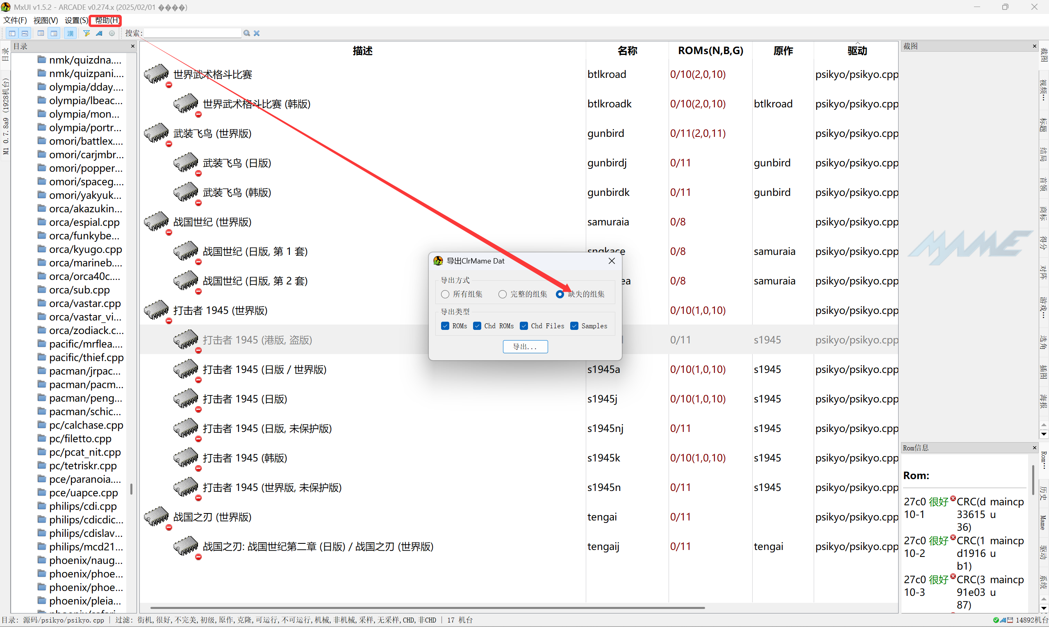This screenshot has height=627, width=1049.
Task: Click chip icon of 打击者 1945 (韩版)
Action: (186, 457)
